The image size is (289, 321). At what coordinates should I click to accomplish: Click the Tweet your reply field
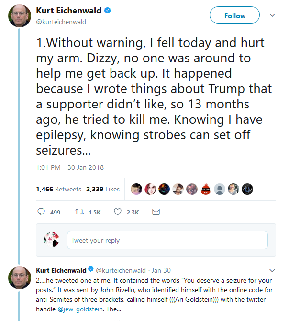[167, 240]
